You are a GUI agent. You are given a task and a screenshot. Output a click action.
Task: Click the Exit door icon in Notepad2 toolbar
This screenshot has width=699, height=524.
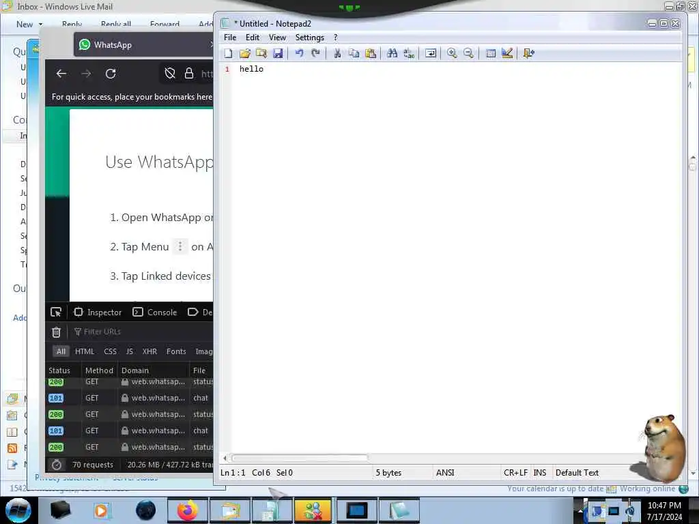[x=529, y=53]
